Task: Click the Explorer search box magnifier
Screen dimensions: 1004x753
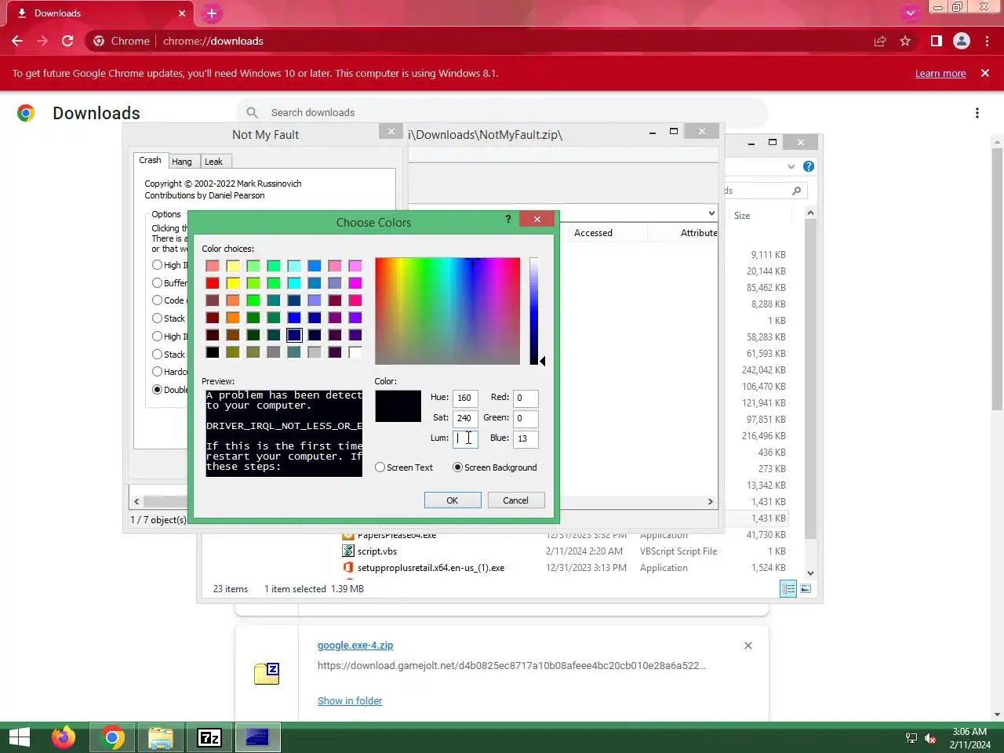Action: (797, 191)
